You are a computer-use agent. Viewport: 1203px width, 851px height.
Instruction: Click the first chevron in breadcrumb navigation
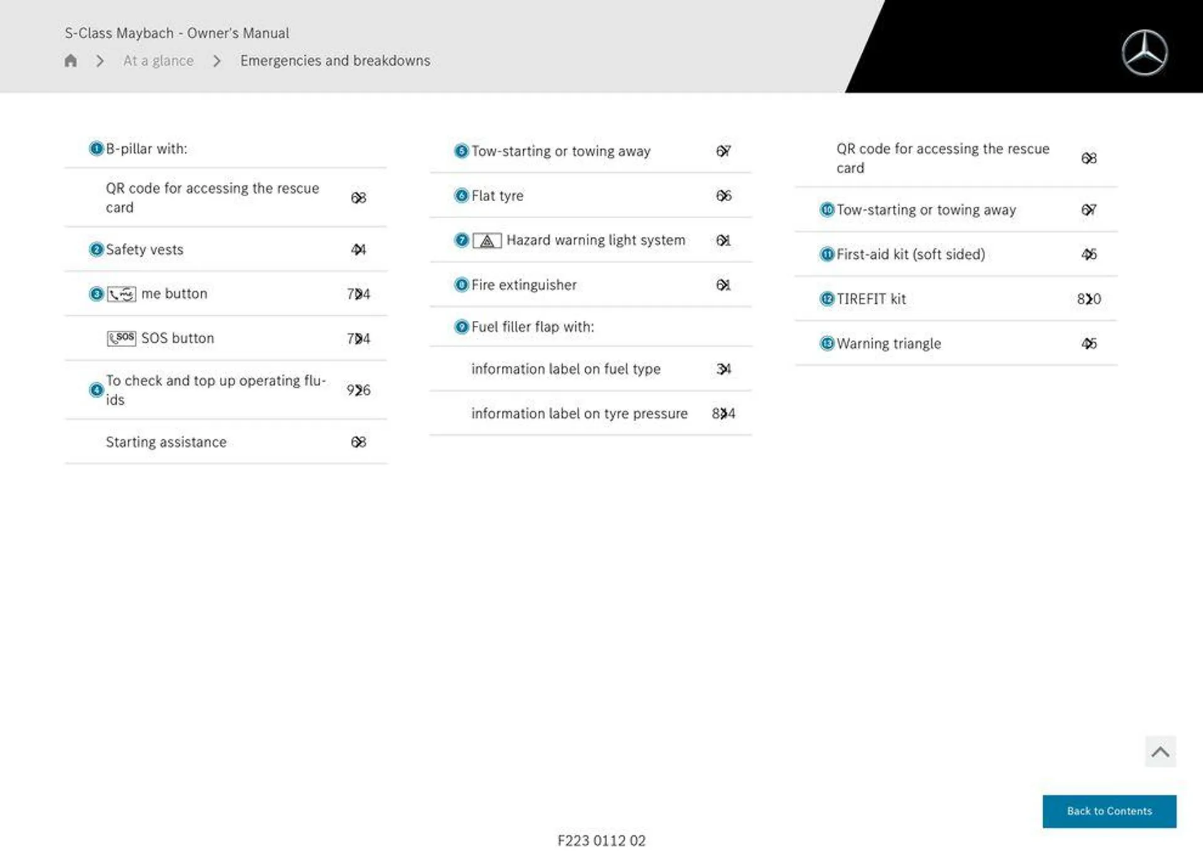click(98, 60)
